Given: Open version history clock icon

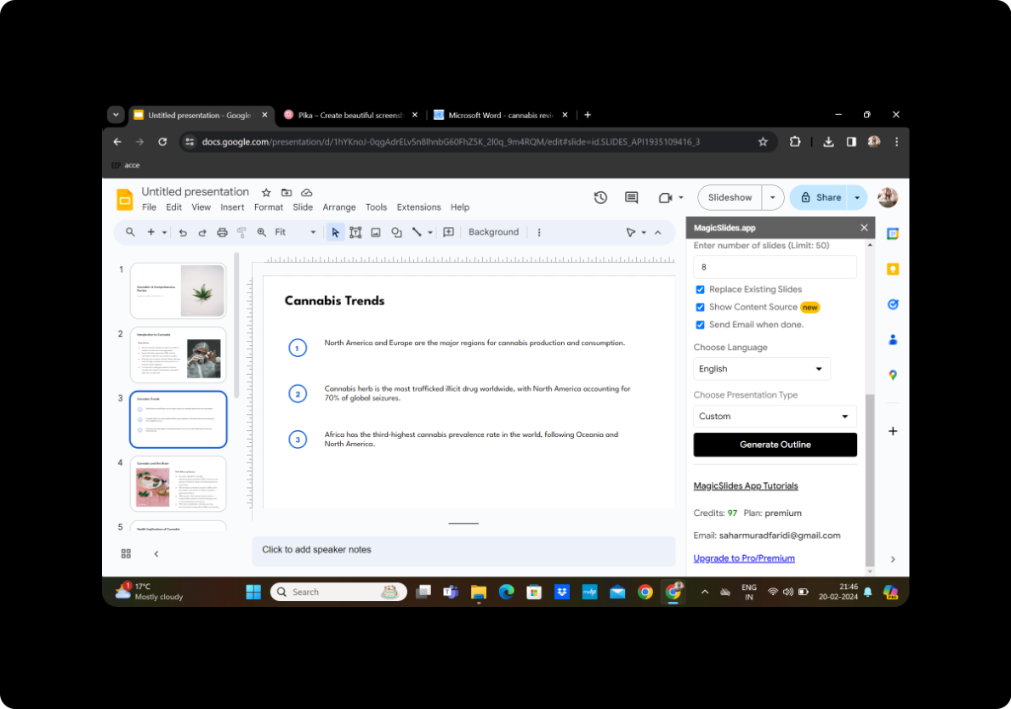Looking at the screenshot, I should coord(600,198).
